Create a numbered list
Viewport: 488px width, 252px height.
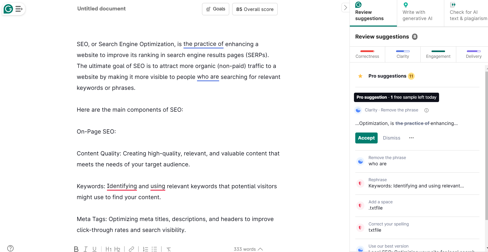click(145, 249)
